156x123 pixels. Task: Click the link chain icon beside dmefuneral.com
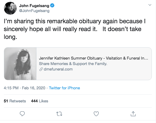(41, 69)
